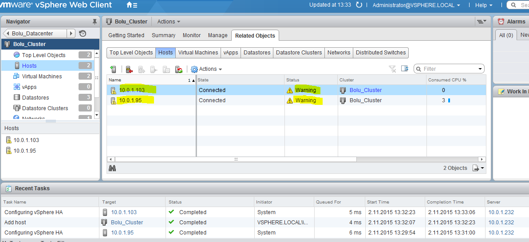Show Distributed Switches sub-tab
This screenshot has height=242, width=529.
point(381,53)
